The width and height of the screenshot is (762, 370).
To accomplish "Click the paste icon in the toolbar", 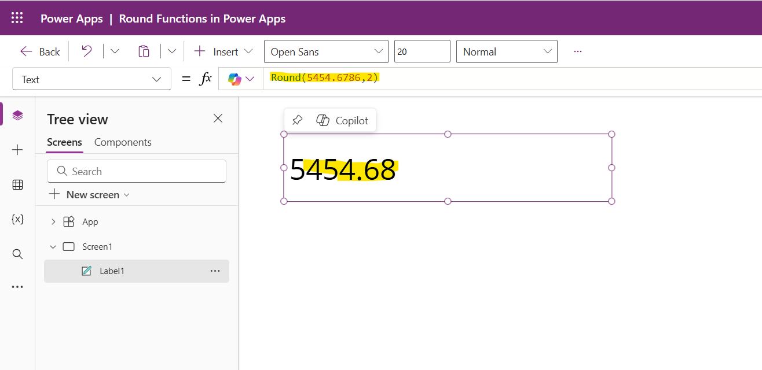I will tap(144, 51).
